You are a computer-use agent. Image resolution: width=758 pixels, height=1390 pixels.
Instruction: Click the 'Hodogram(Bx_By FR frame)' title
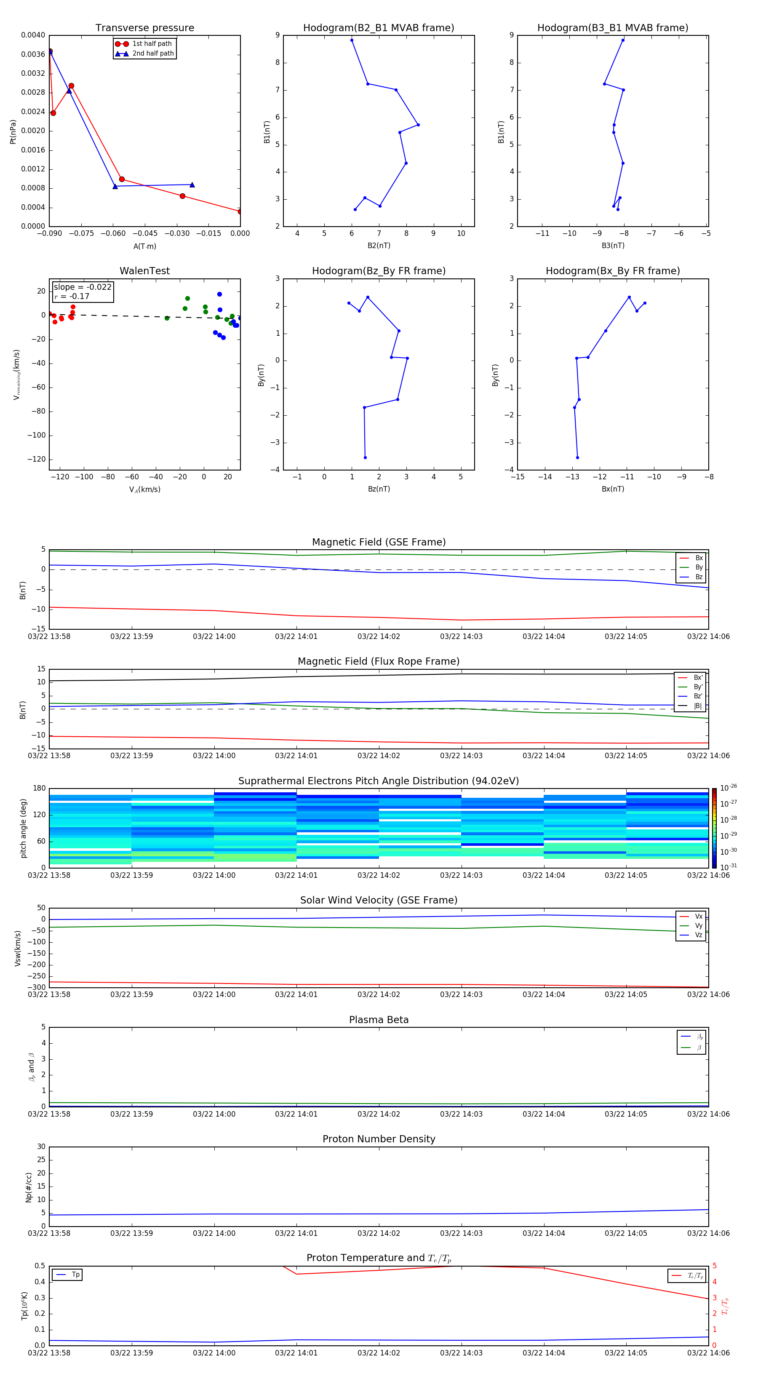(613, 271)
